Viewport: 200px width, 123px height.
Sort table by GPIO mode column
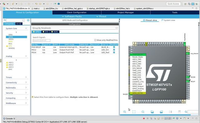tap(69, 45)
